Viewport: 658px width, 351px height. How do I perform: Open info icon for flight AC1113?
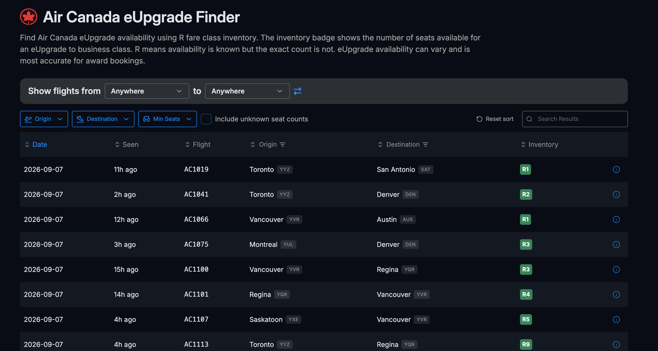click(x=616, y=344)
